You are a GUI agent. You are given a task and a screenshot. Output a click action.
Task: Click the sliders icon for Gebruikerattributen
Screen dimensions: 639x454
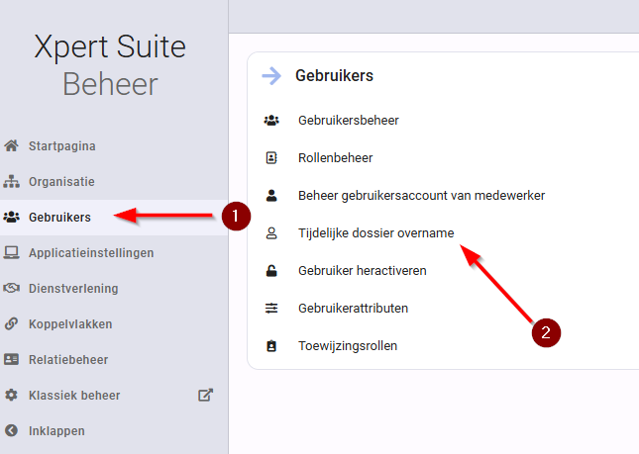click(x=271, y=309)
